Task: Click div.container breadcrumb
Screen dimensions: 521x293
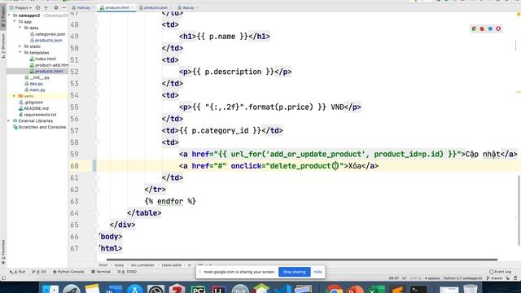Action: [x=142, y=265]
